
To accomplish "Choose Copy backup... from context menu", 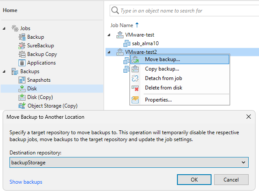I will click(x=180, y=69).
